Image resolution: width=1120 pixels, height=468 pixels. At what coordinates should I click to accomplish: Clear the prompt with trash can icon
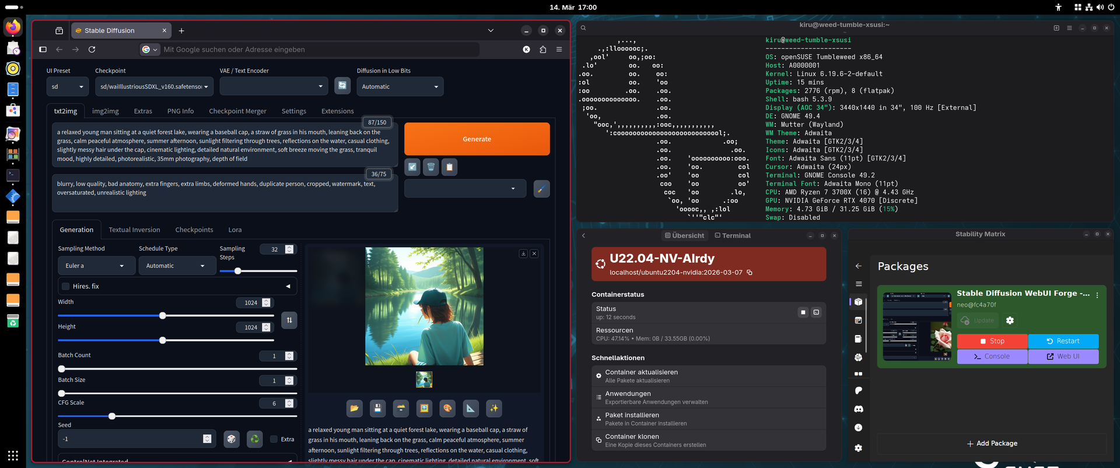click(430, 167)
